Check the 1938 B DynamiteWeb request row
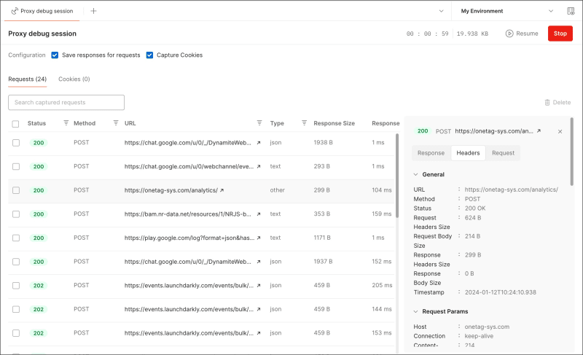The width and height of the screenshot is (583, 355). [16, 143]
